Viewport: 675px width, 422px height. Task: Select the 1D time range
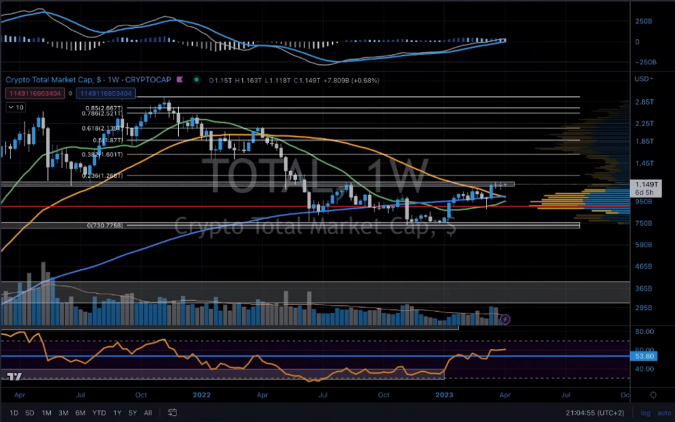14,413
